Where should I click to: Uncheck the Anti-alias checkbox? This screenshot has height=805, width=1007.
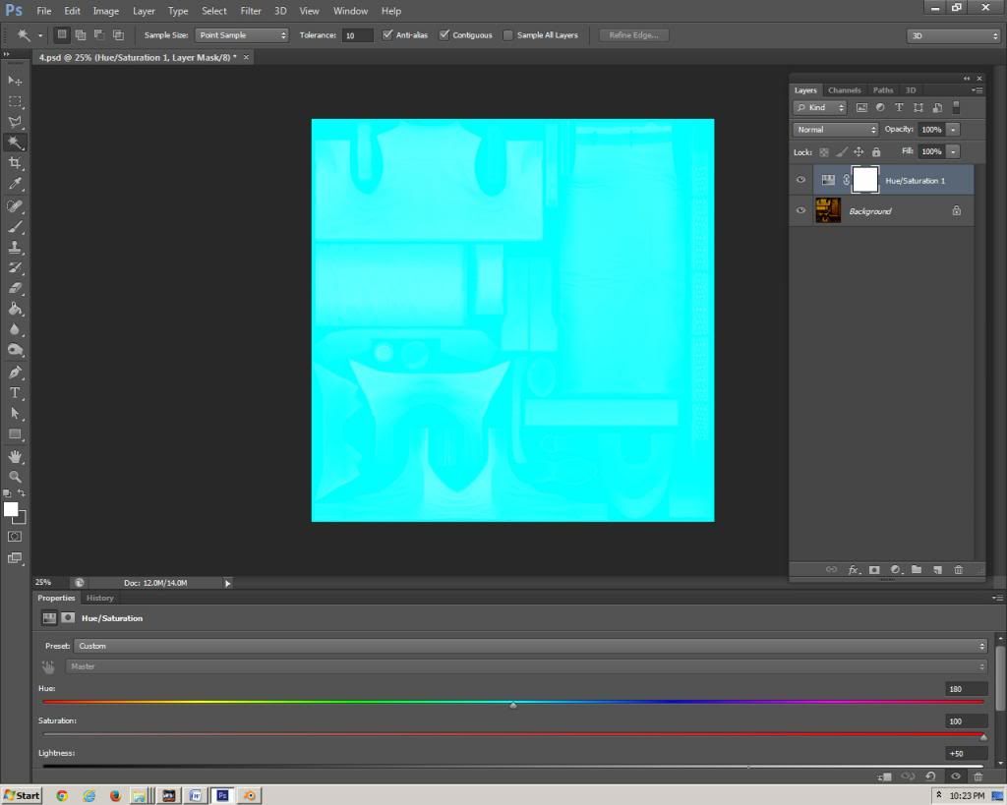coord(387,35)
